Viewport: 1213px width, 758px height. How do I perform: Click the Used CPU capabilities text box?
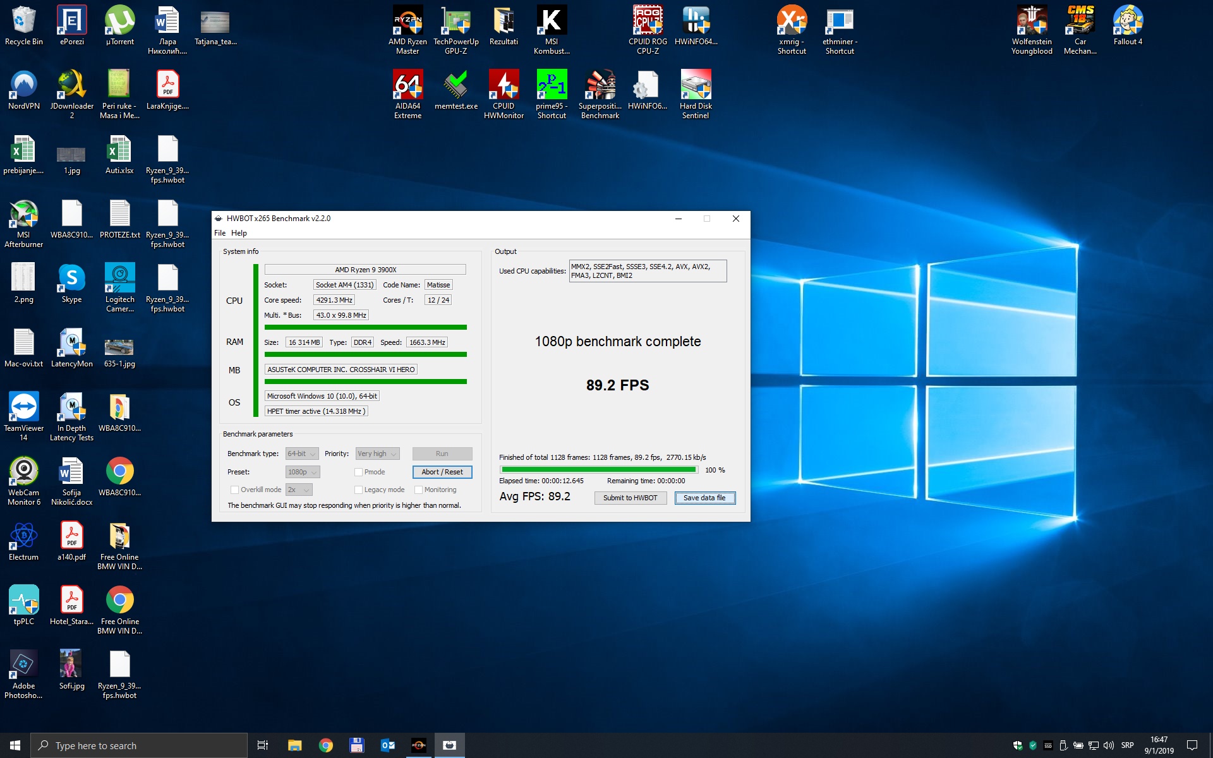click(648, 271)
